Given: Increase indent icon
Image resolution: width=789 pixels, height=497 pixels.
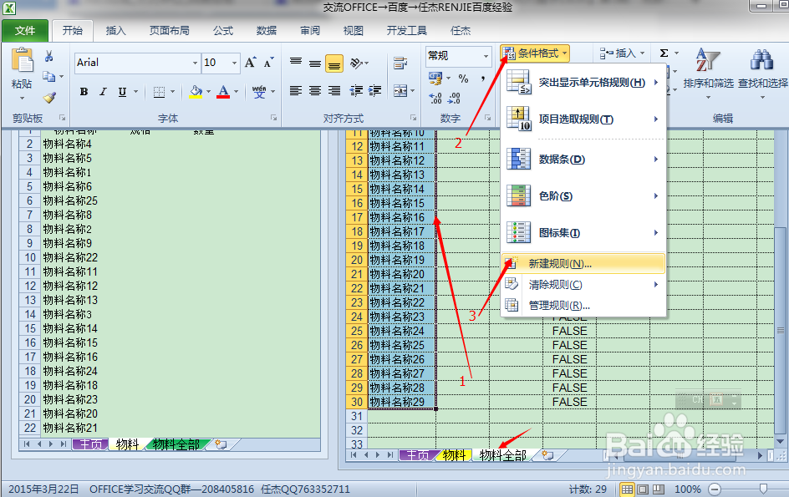Looking at the screenshot, I should click(x=375, y=90).
